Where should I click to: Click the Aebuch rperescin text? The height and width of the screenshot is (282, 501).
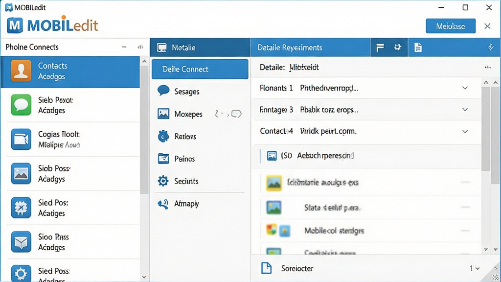pos(325,156)
